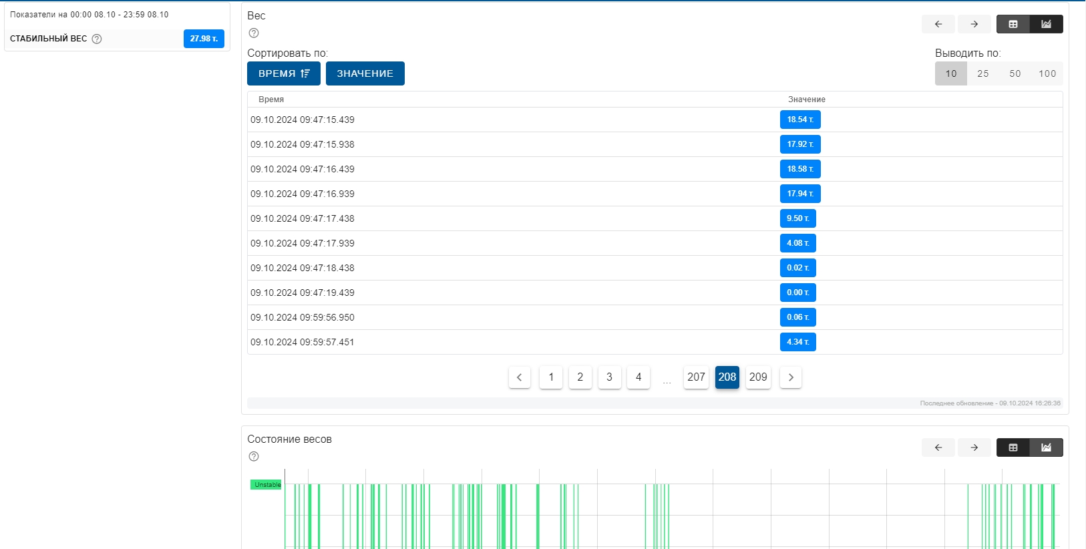This screenshot has width=1086, height=549.
Task: Switch Вес panel to table view
Action: [1013, 24]
